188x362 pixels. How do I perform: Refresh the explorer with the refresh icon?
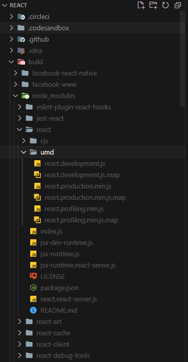click(x=165, y=5)
